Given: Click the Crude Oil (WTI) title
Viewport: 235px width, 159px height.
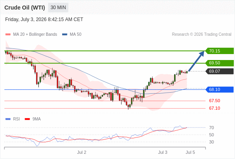Looking at the screenshot, I should pos(25,8).
